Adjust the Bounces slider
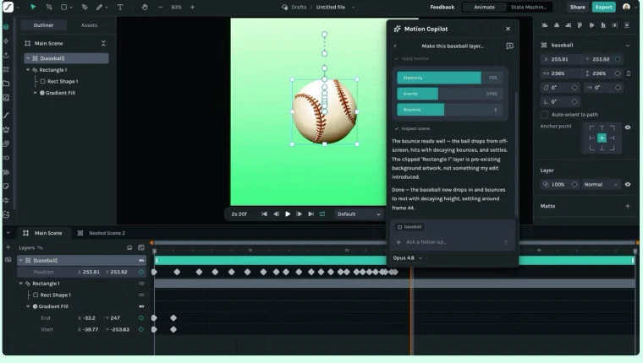This screenshot has width=643, height=363. [x=450, y=110]
